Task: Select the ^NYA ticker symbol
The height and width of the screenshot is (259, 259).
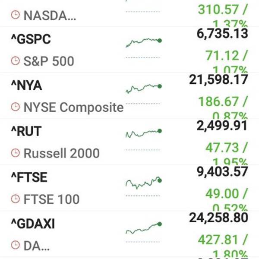Action: click(x=26, y=85)
